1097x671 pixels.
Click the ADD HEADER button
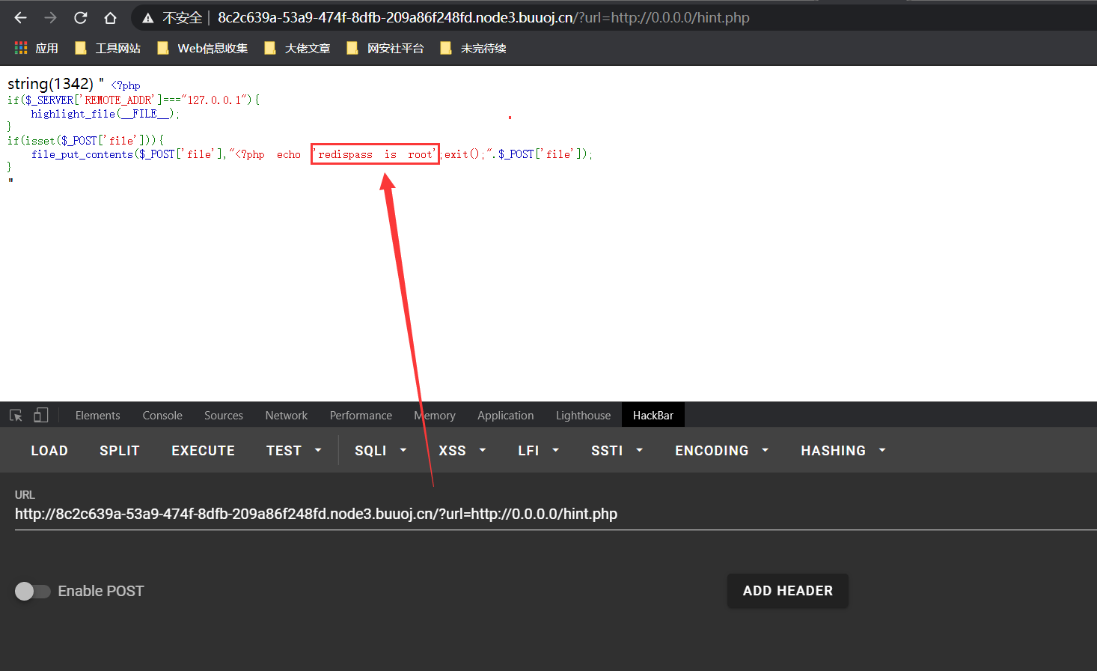(788, 591)
